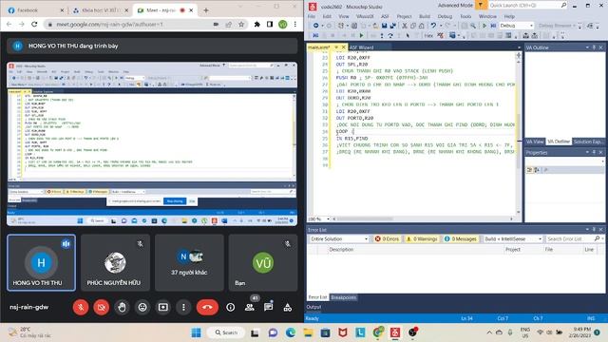Viewport: 608px width, 342px height.
Task: Select PHÚC NGUYỄN HỮU participant tile
Action: (115, 262)
